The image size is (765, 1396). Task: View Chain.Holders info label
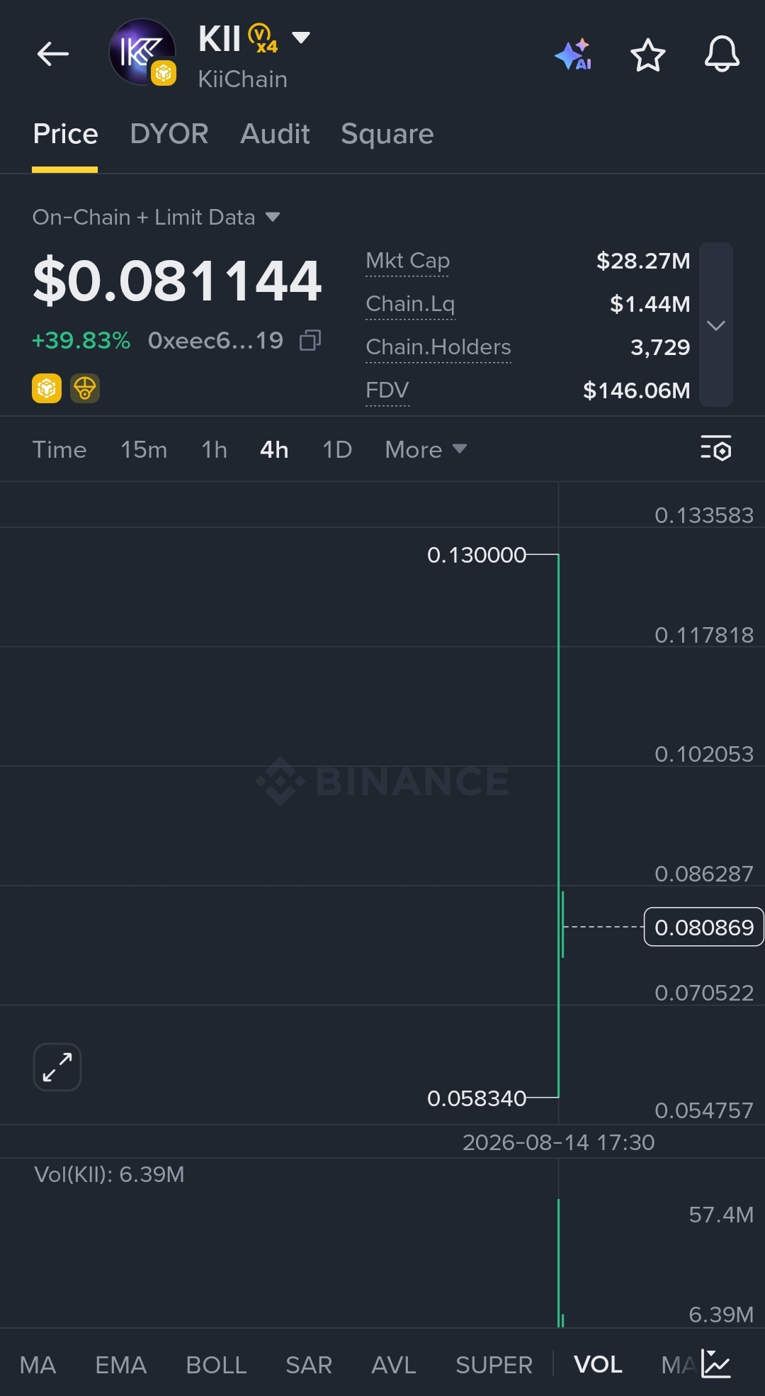pos(438,347)
